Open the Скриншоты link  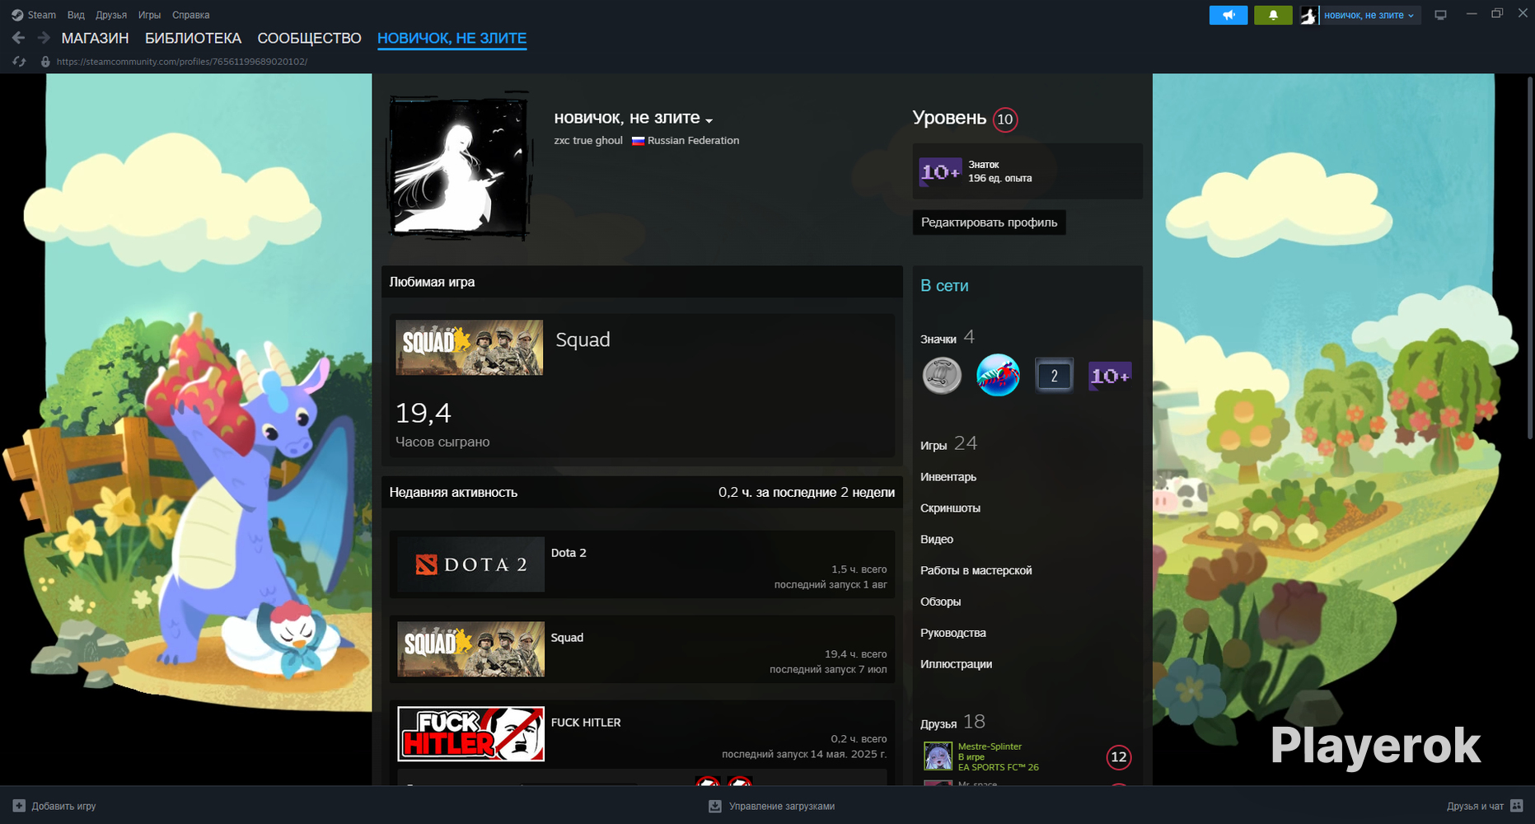(950, 508)
